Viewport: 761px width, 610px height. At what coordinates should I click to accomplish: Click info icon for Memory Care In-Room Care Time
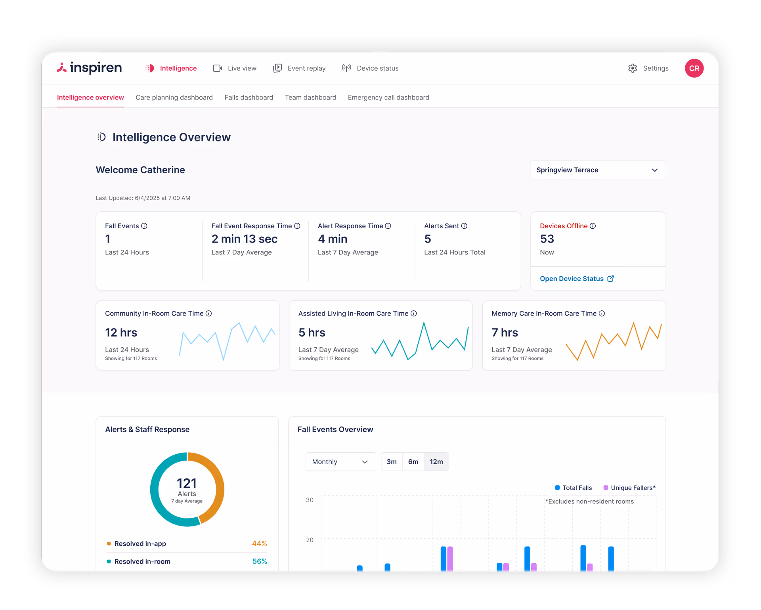pos(602,314)
